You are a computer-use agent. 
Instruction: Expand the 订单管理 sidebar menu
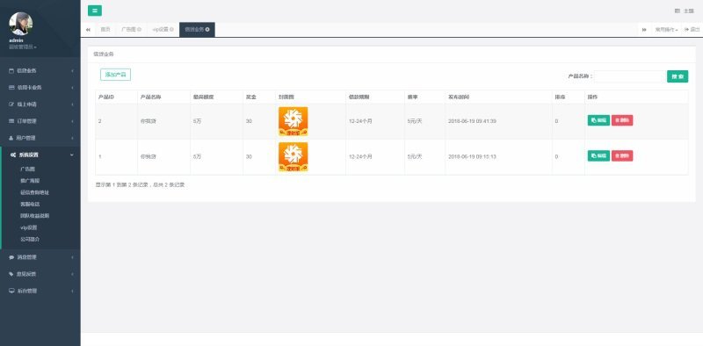point(40,121)
